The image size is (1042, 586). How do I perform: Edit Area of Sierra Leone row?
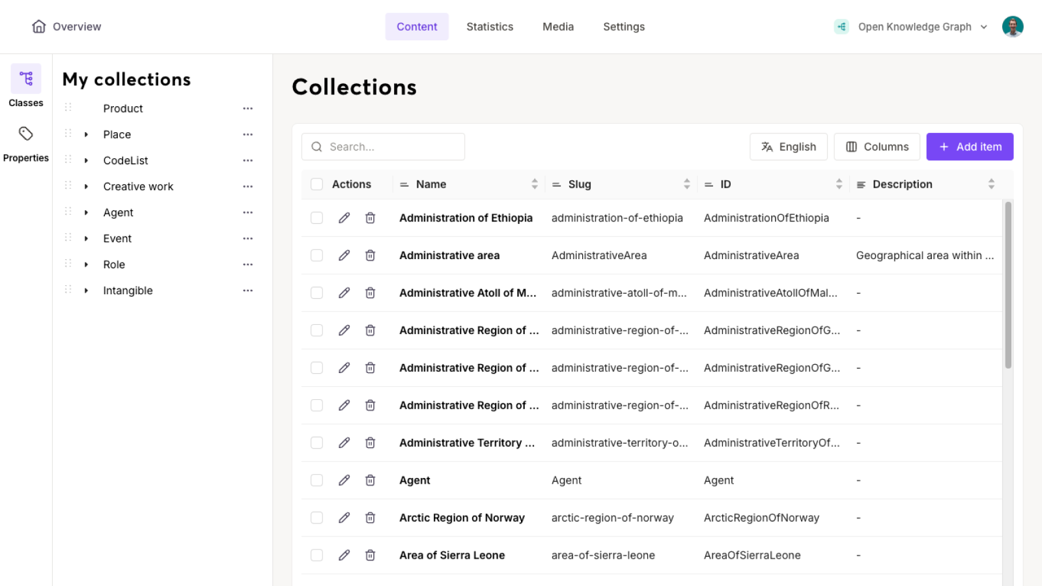(344, 555)
